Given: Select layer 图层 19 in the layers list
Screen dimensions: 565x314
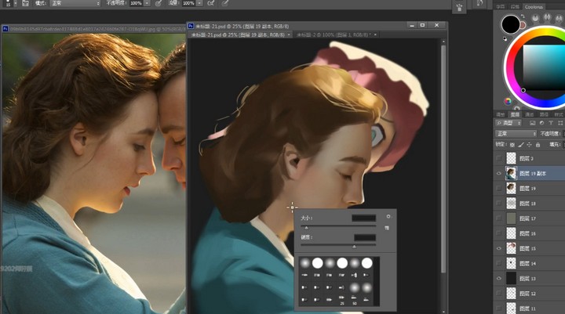Looking at the screenshot, I should (x=534, y=189).
